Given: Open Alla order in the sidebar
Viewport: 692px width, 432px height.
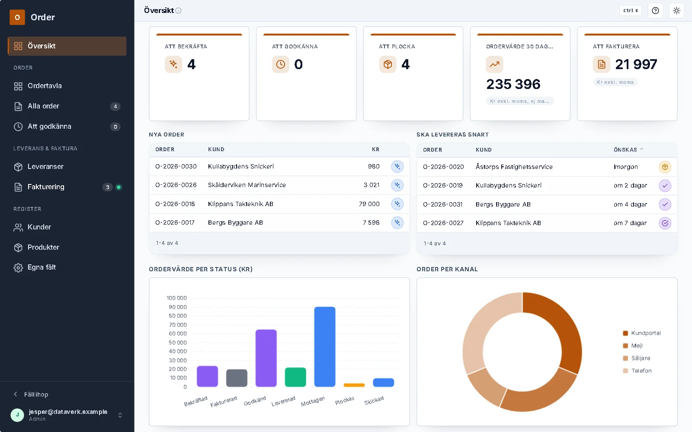Looking at the screenshot, I should tap(67, 106).
